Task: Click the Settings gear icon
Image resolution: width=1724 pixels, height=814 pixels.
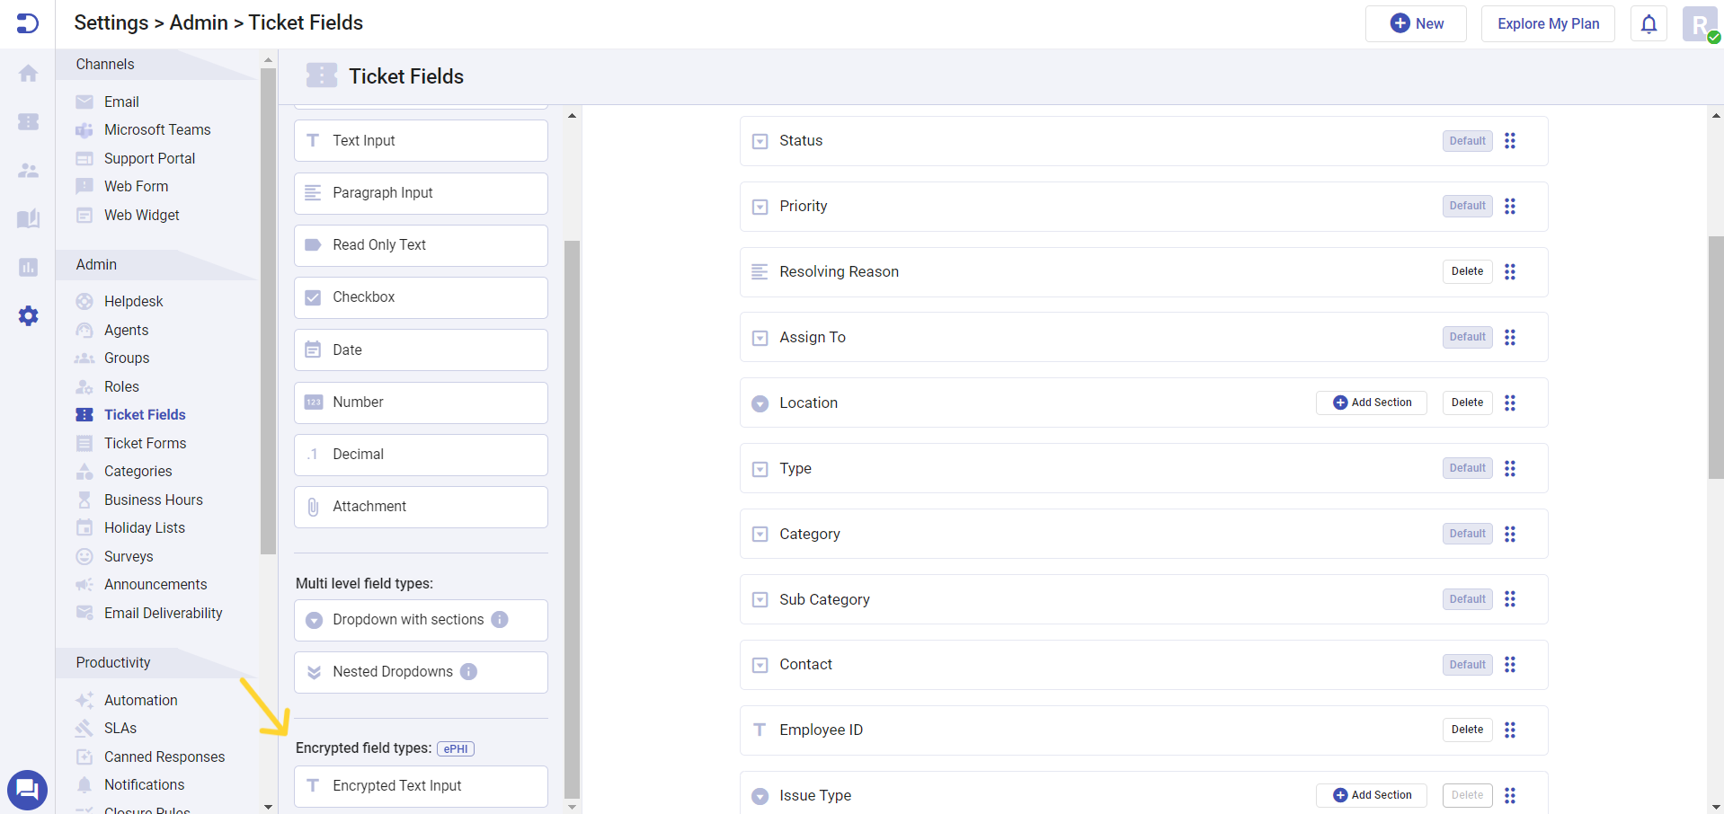Action: tap(28, 315)
